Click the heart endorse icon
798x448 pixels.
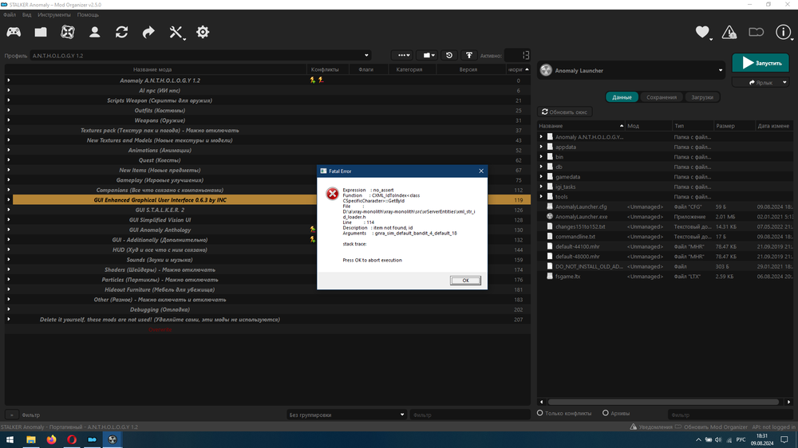coord(702,32)
